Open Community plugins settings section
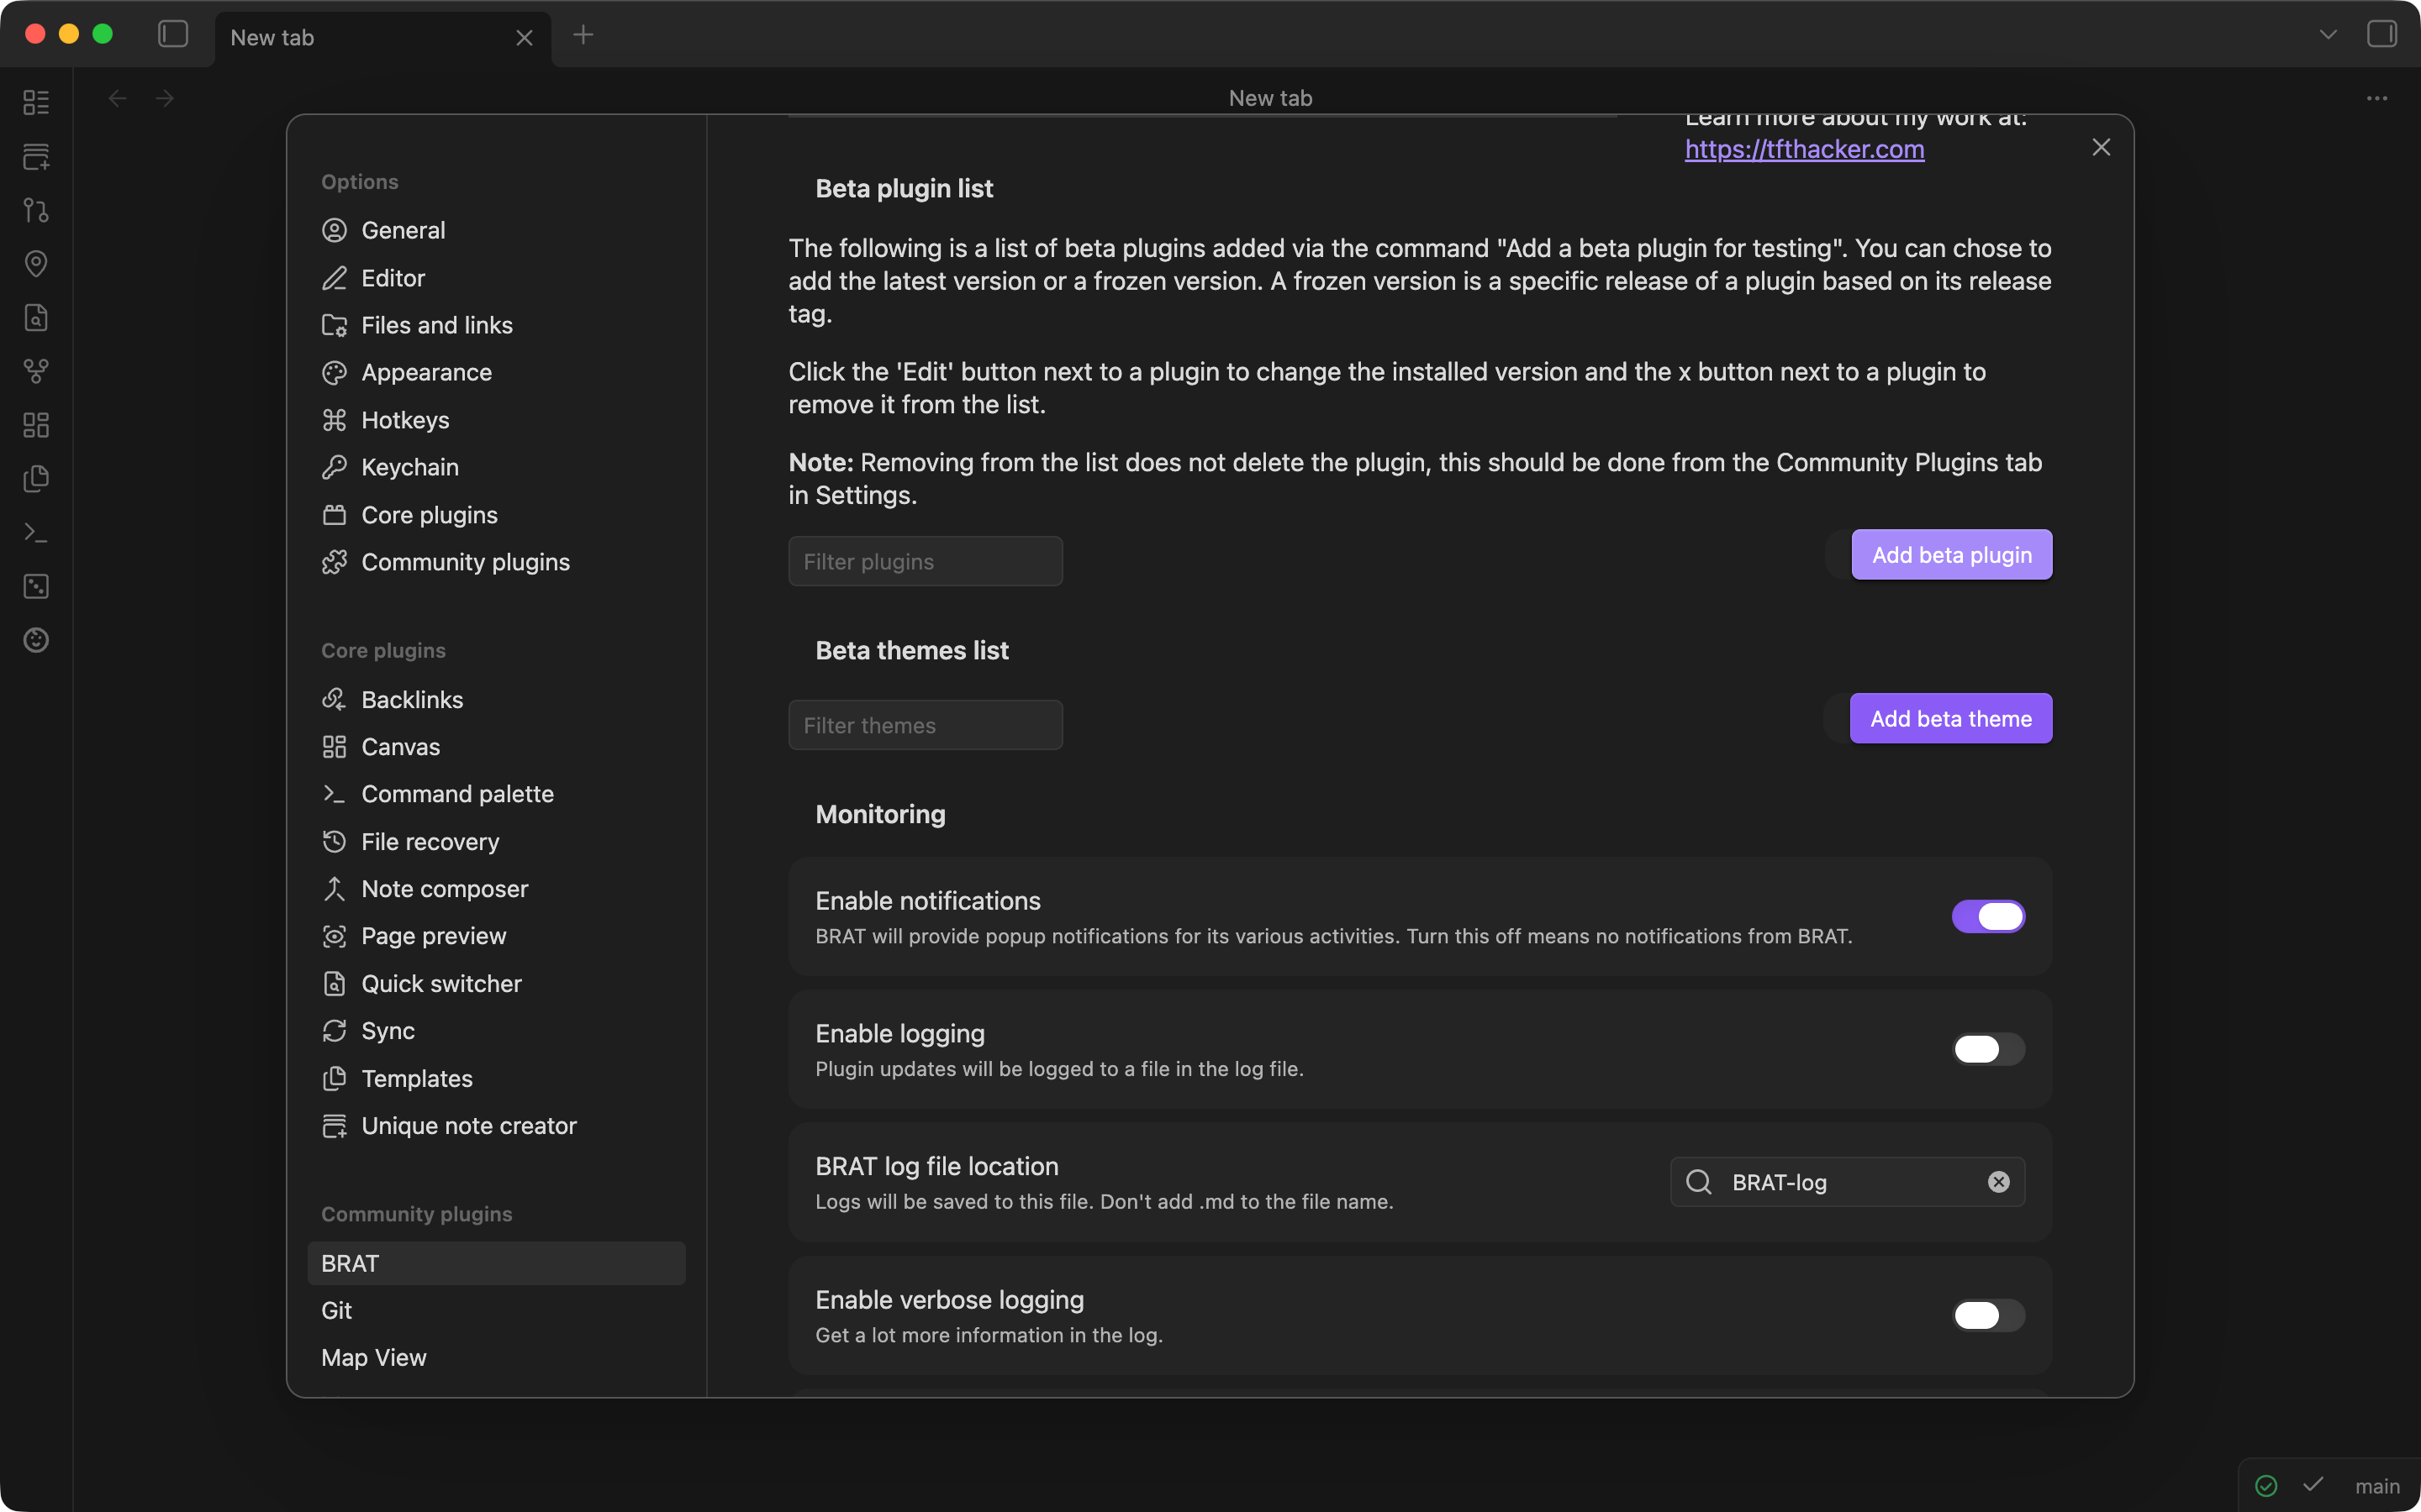The width and height of the screenshot is (2421, 1512). (465, 562)
